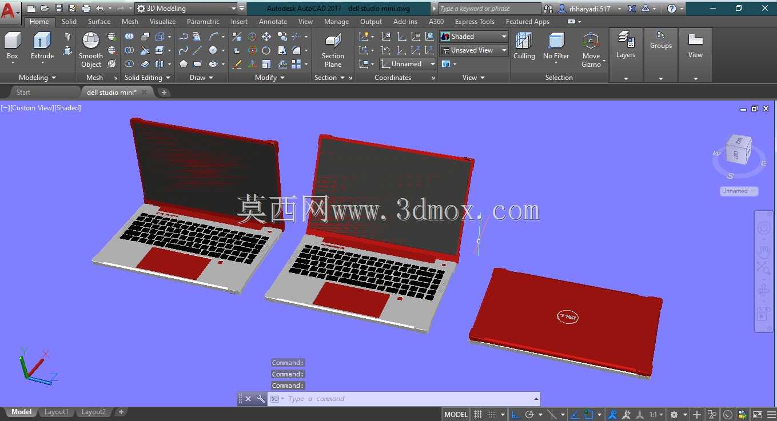The height and width of the screenshot is (421, 777).
Task: Switch to the Layout1 tab
Action: (x=56, y=412)
